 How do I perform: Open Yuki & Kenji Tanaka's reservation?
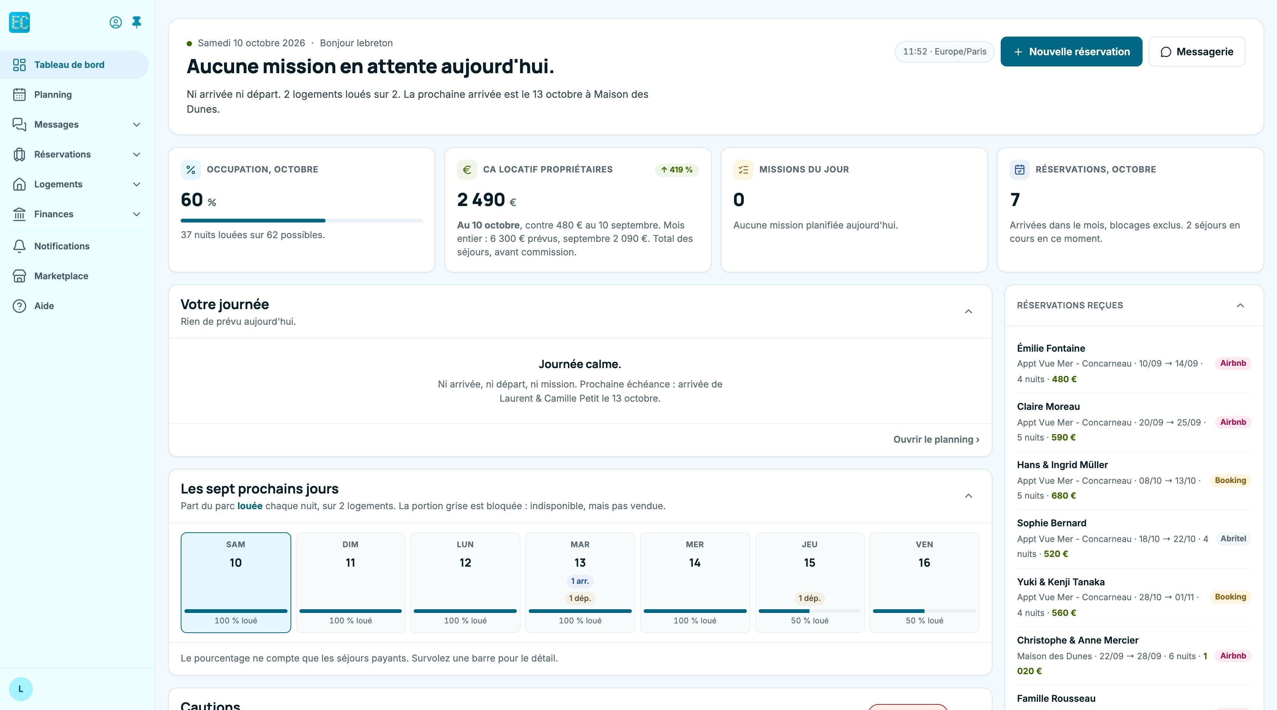pos(1134,597)
